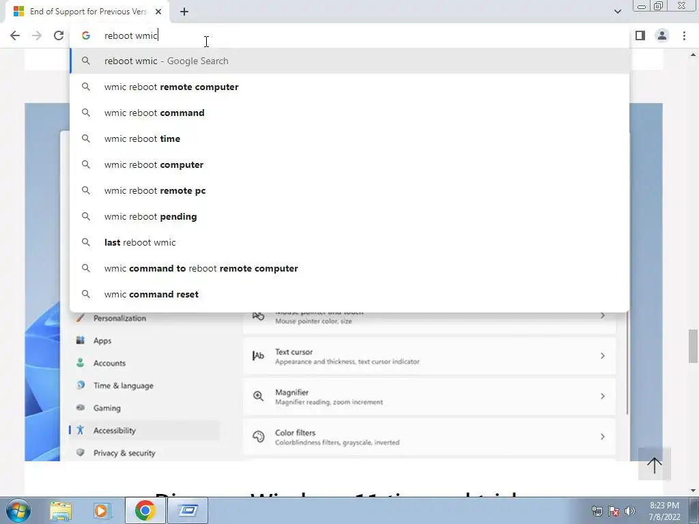Select suggestion 'wmic reboot time'
The width and height of the screenshot is (699, 524).
tap(349, 139)
